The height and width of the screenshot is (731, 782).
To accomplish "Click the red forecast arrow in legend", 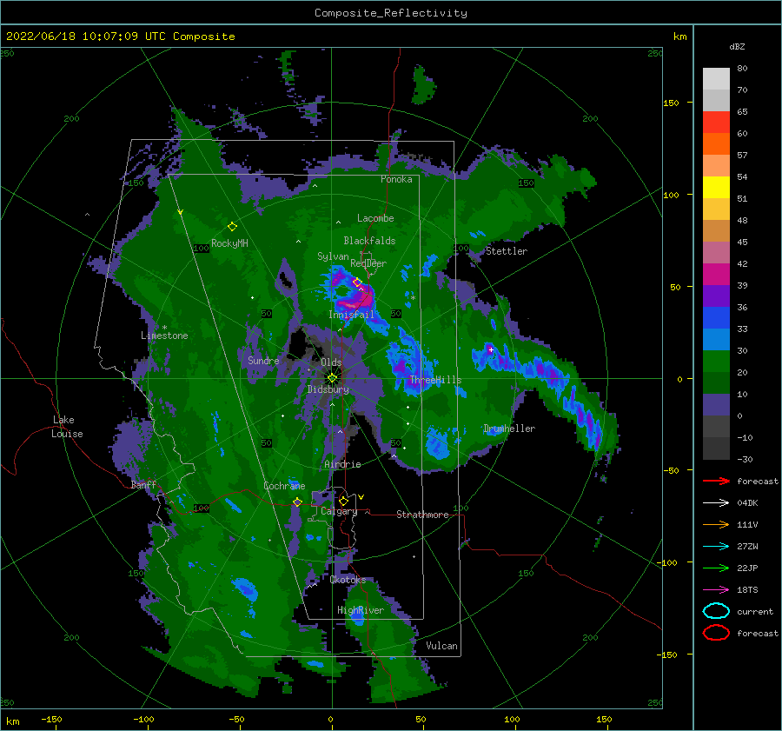I will coord(716,481).
